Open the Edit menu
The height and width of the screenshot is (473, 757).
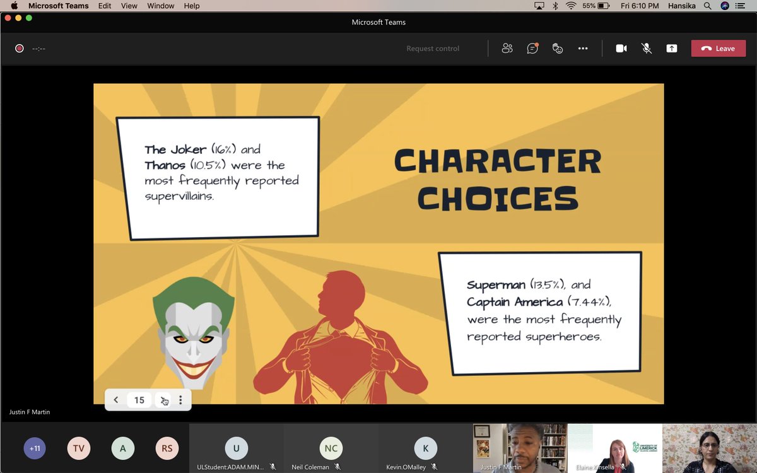[x=105, y=6]
